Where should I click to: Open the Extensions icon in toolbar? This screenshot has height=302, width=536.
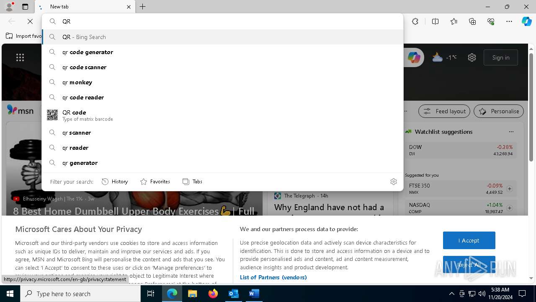point(415,21)
